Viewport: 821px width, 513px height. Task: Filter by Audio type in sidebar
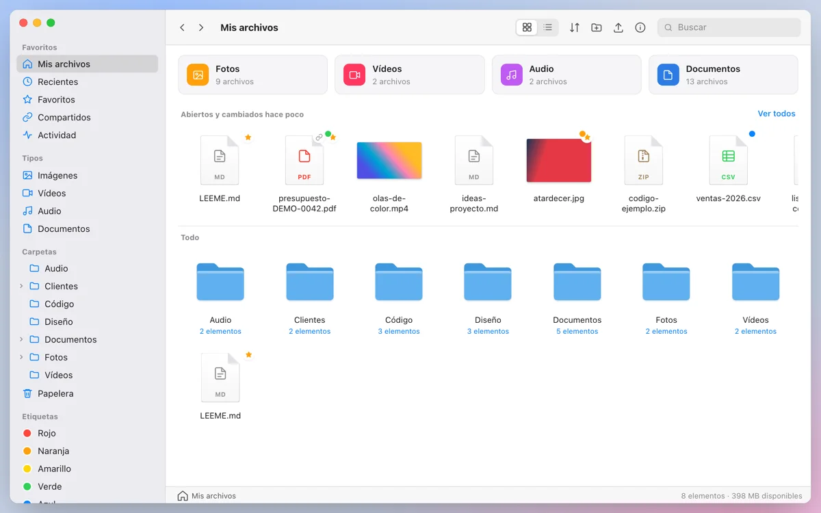(x=88, y=211)
